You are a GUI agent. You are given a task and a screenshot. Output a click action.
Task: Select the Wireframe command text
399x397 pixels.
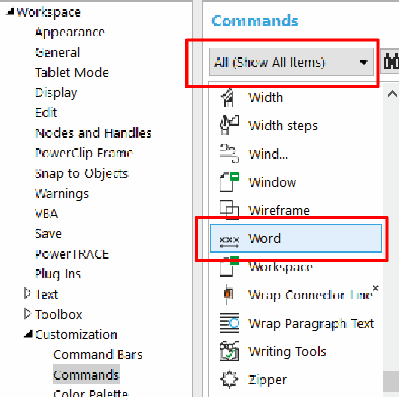pos(279,210)
